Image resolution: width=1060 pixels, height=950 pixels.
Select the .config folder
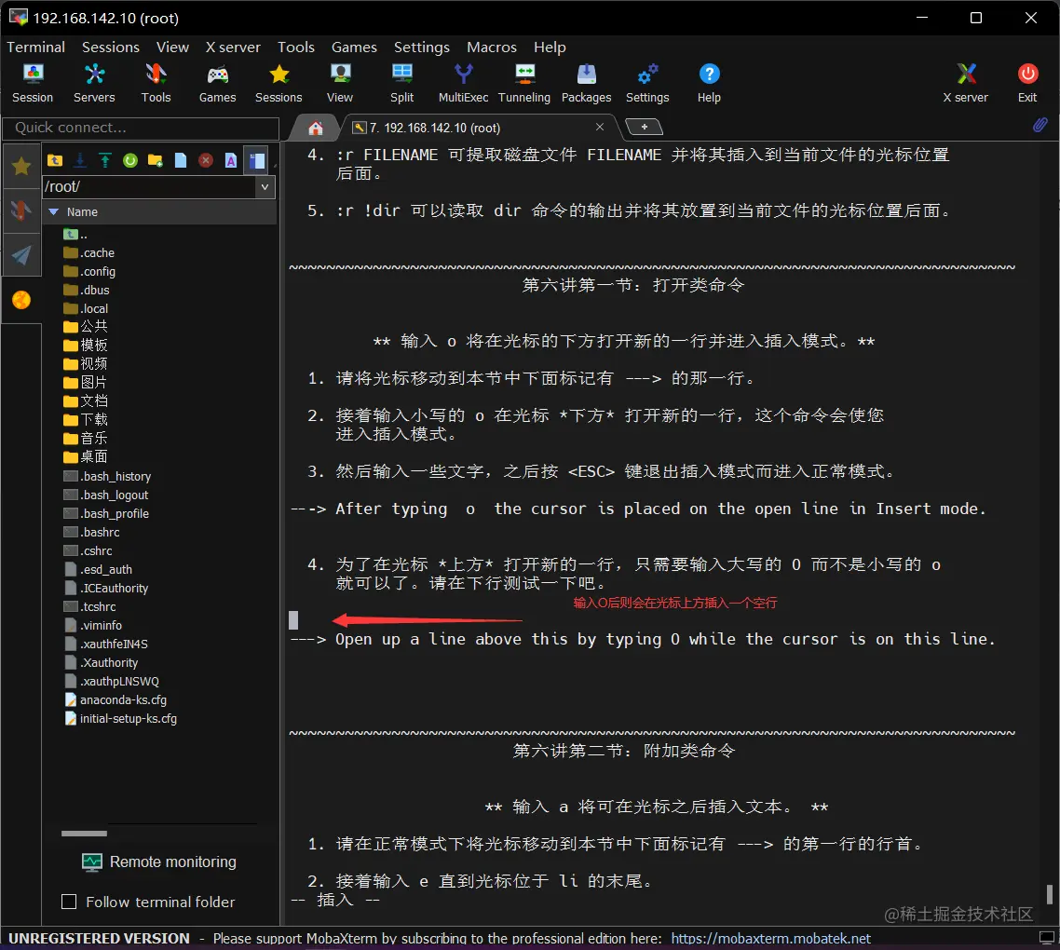coord(89,271)
